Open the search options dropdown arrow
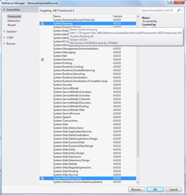 (182, 10)
